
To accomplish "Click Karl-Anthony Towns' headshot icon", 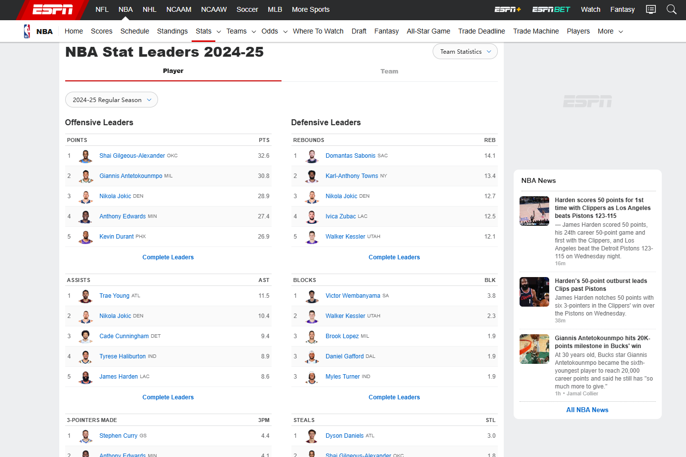I will coord(312,176).
